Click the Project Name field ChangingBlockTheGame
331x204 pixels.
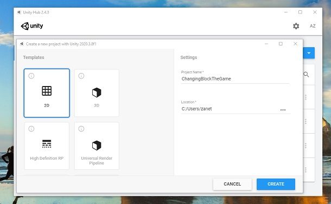click(235, 79)
